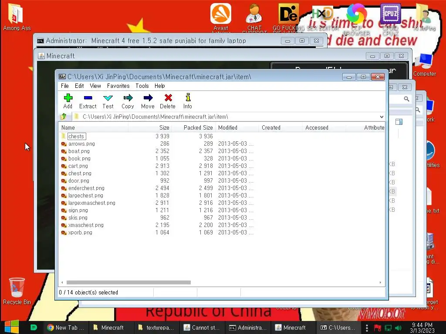Screen dimensions: 446x334
Task: Select skis.png file
Action: click(x=78, y=217)
